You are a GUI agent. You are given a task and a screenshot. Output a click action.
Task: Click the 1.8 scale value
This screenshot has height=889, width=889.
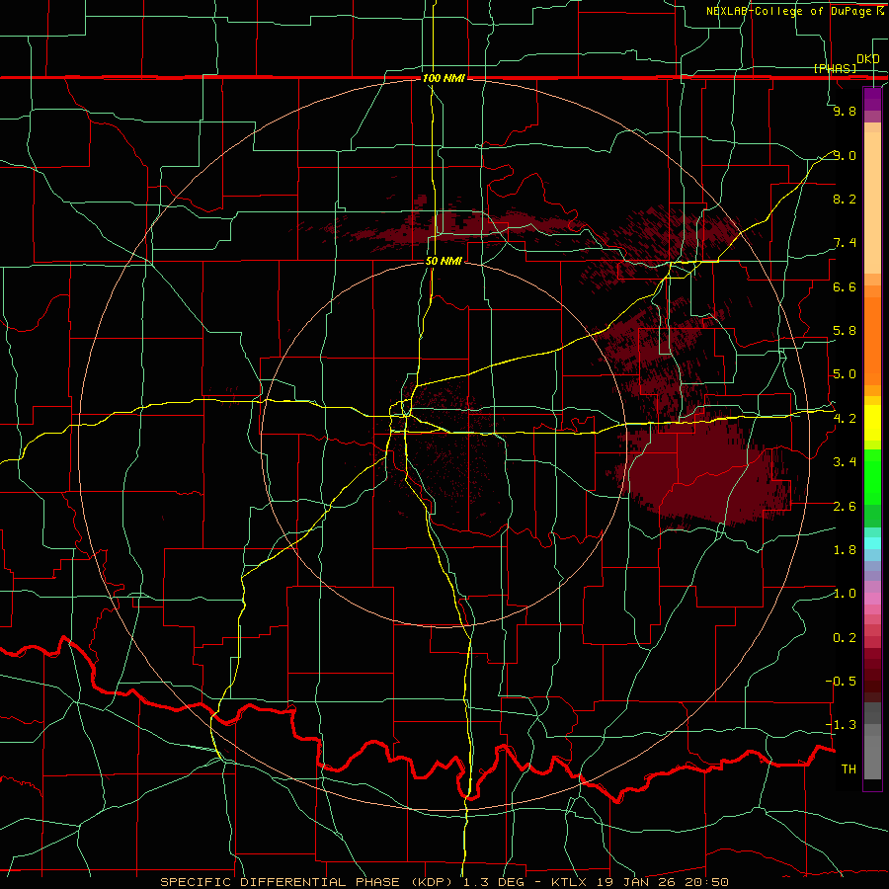tap(845, 550)
